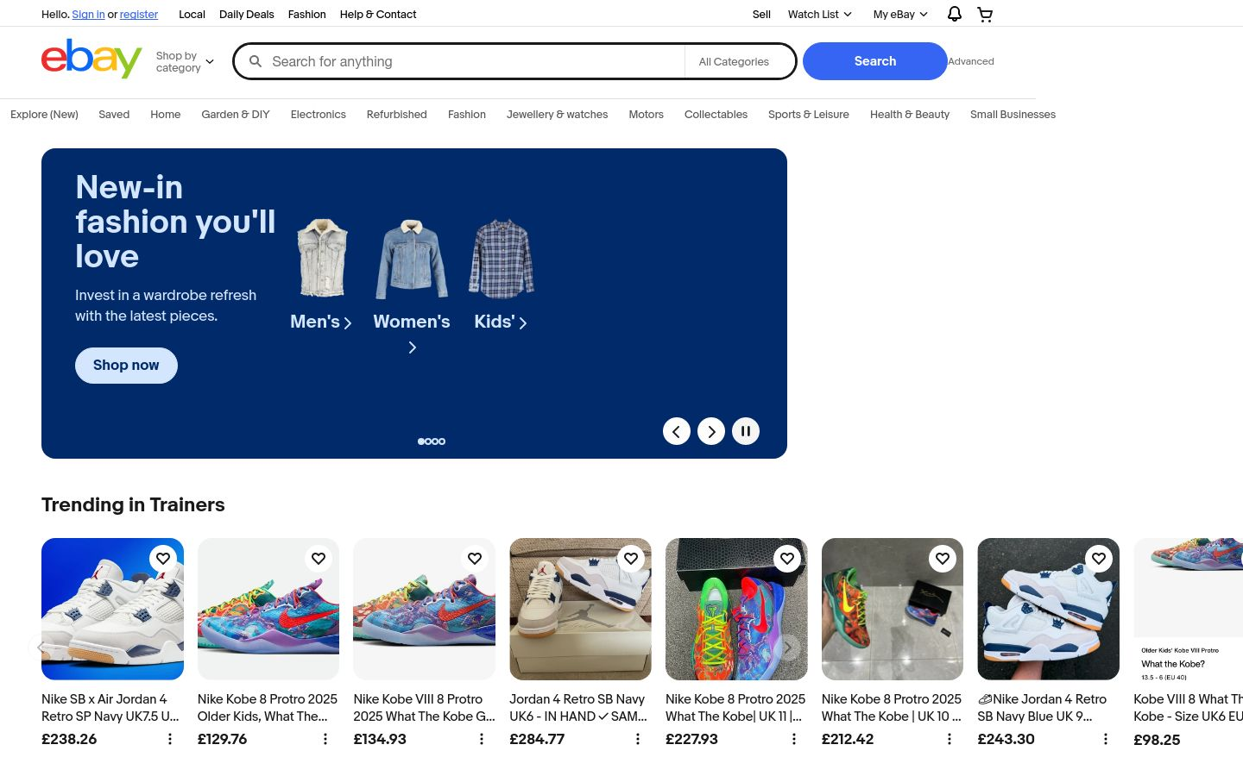Open the Advanced search link
Screen dimensions: 1243x776
[x=971, y=61]
